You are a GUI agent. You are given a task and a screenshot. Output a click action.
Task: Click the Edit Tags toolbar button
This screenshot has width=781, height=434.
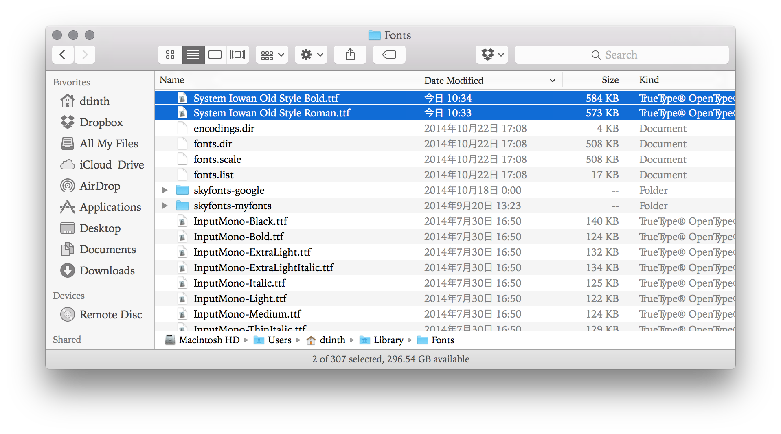[389, 55]
